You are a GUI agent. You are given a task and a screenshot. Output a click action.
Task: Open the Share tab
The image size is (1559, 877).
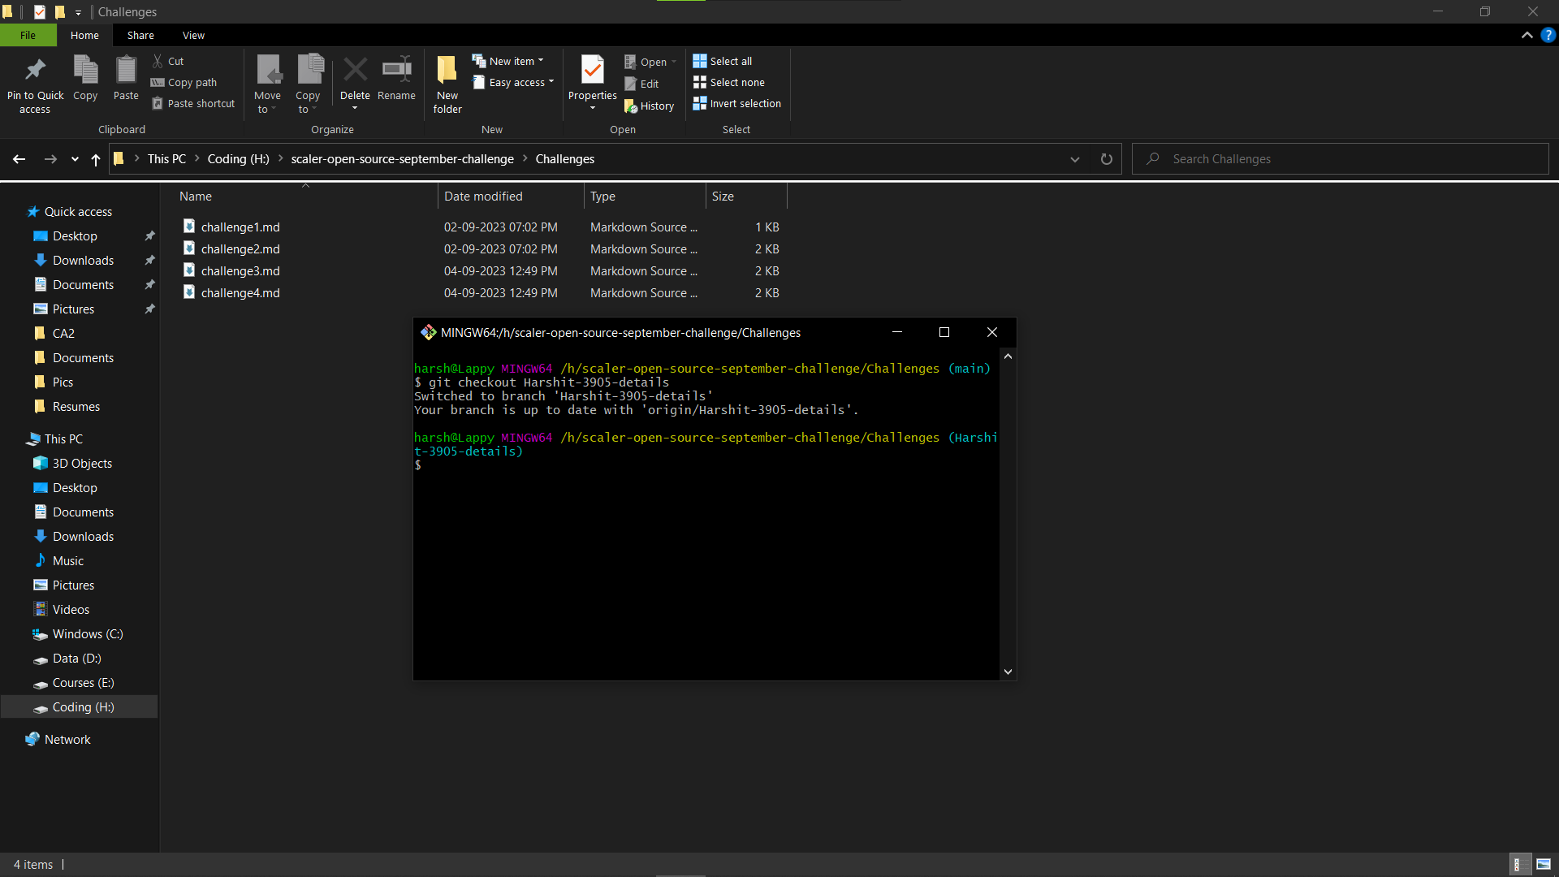click(140, 35)
